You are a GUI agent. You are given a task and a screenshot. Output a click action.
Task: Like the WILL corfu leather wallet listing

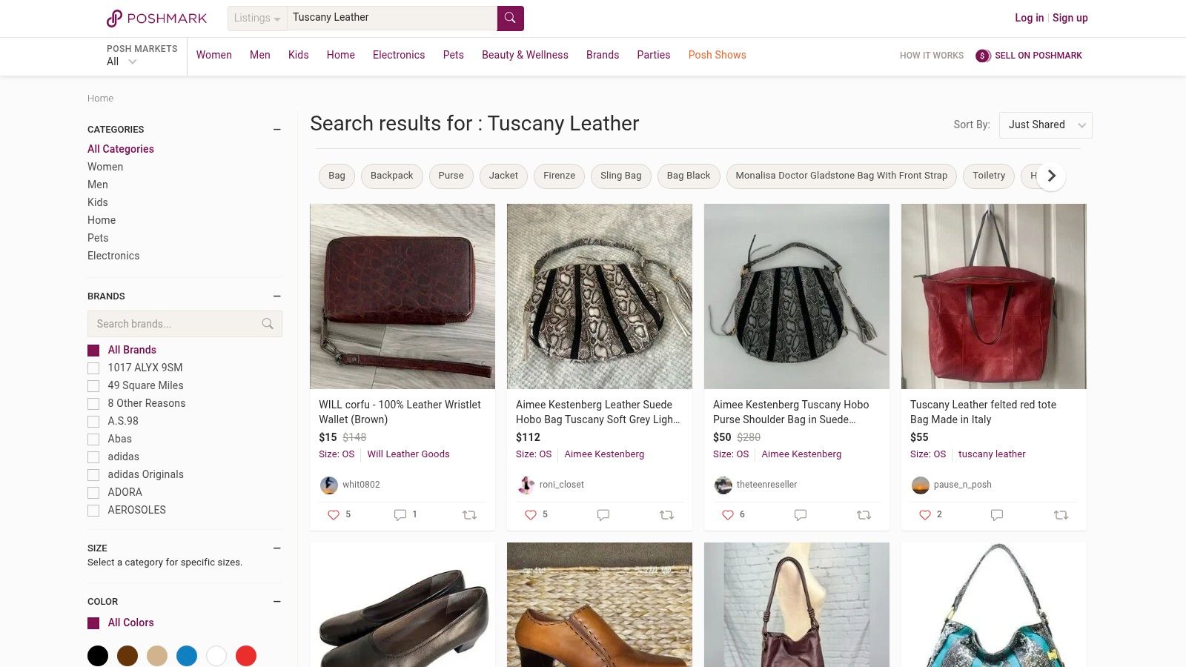click(334, 514)
